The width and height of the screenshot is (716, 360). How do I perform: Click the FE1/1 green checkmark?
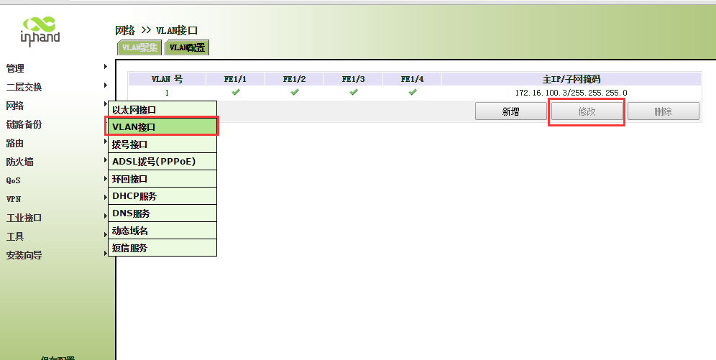236,93
